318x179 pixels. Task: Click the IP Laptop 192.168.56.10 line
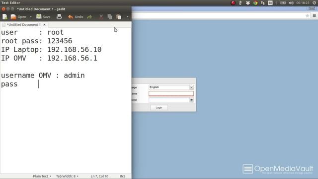pos(51,50)
